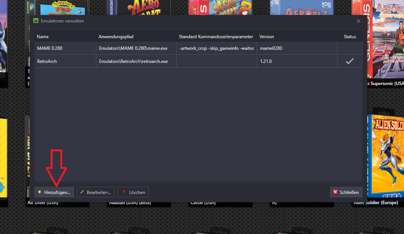The width and height of the screenshot is (404, 234).
Task: Sort by the Name column header
Action: coord(65,37)
